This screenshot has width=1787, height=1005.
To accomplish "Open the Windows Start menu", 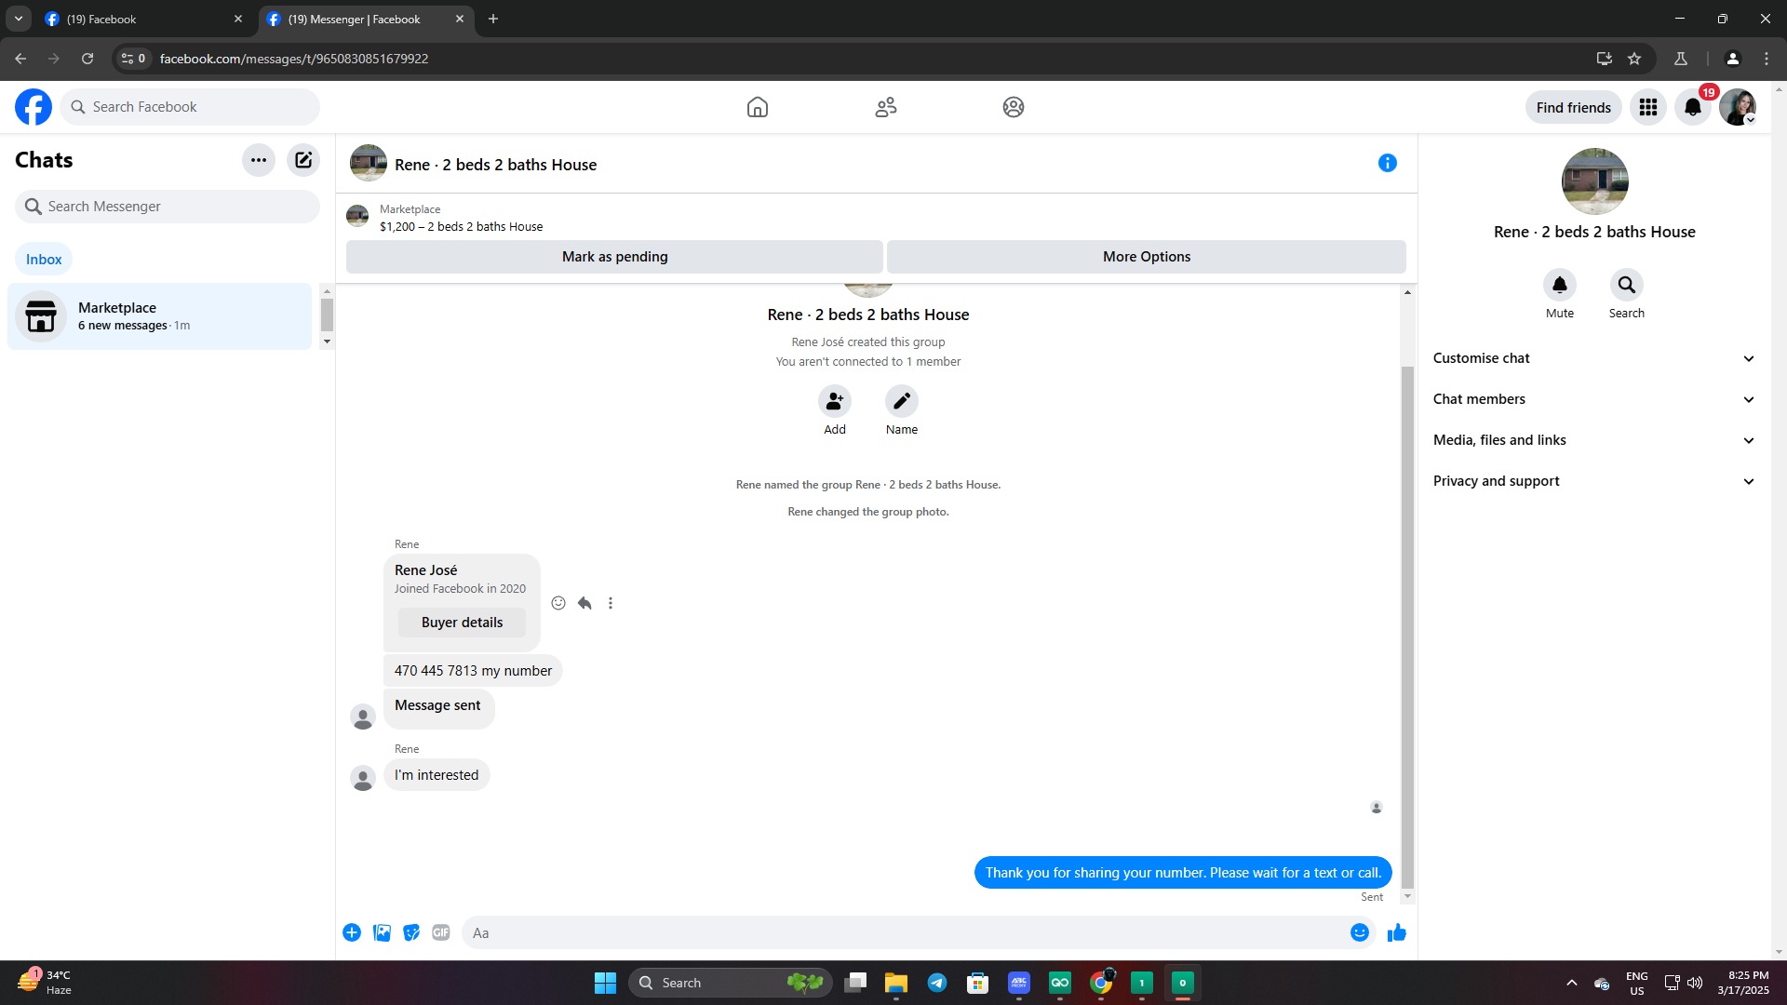I will (605, 983).
